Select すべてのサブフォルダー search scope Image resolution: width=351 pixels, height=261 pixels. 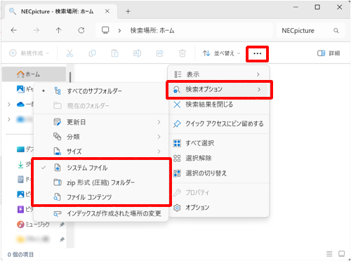pyautogui.click(x=101, y=91)
